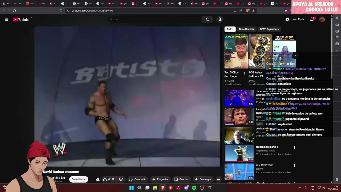Open options for Top 5 Clips short
Image resolution: width=341 pixels, height=192 pixels.
click(245, 74)
